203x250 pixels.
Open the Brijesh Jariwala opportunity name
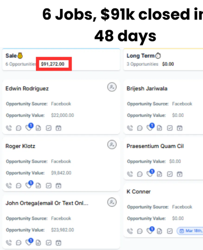(147, 88)
